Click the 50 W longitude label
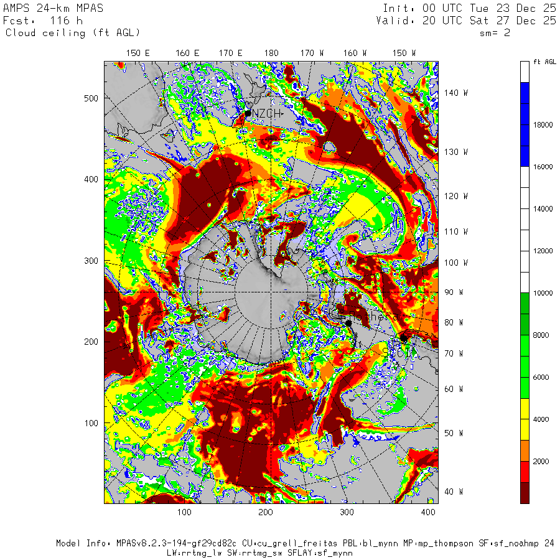This screenshot has width=560, height=560. point(454,433)
